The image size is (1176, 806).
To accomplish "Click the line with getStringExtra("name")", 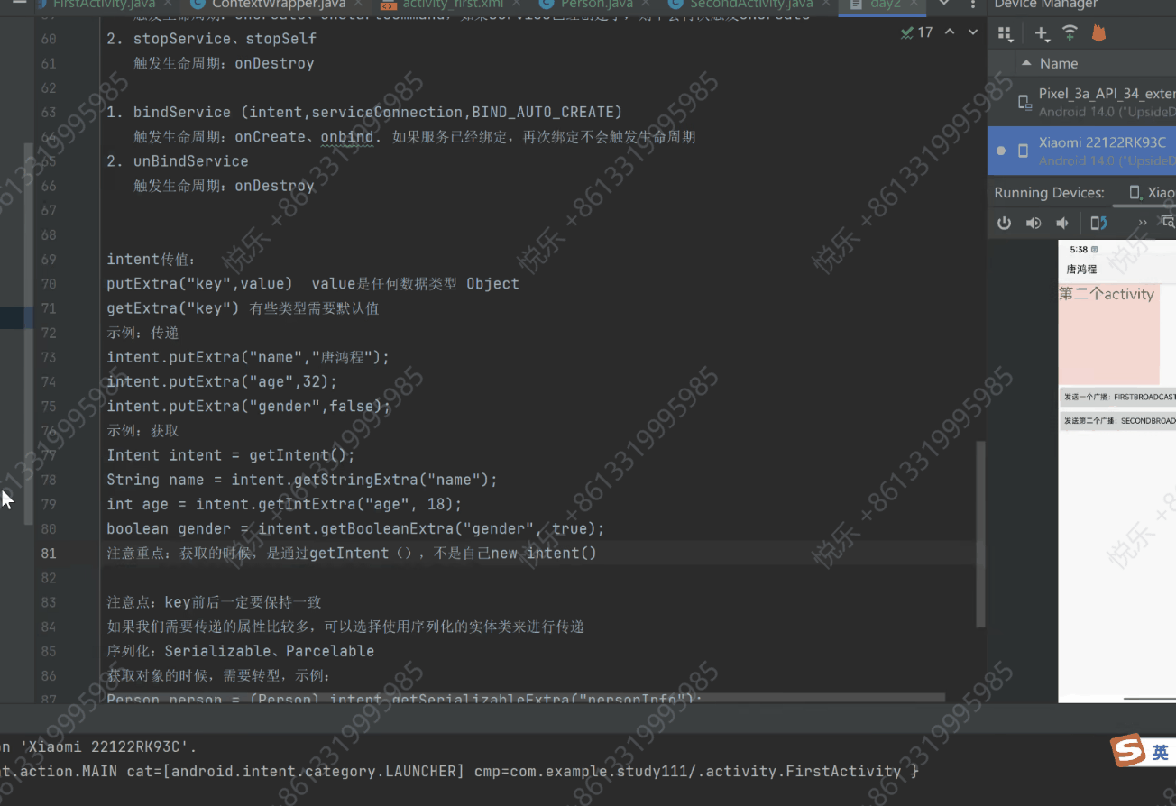I will click(302, 480).
